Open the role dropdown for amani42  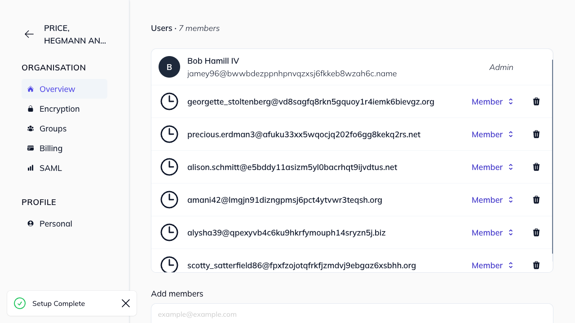coord(492,200)
